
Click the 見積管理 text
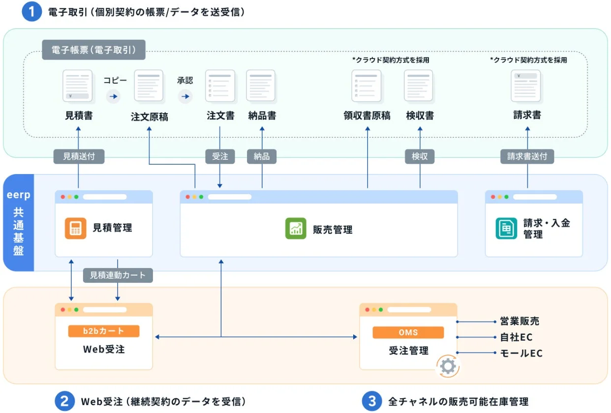tap(113, 228)
